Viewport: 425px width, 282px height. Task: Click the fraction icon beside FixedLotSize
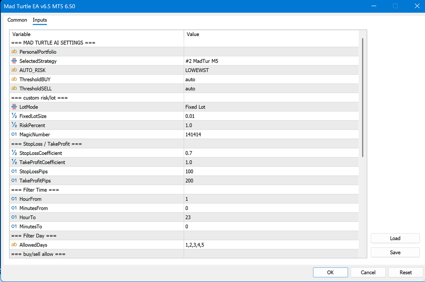pyautogui.click(x=14, y=116)
